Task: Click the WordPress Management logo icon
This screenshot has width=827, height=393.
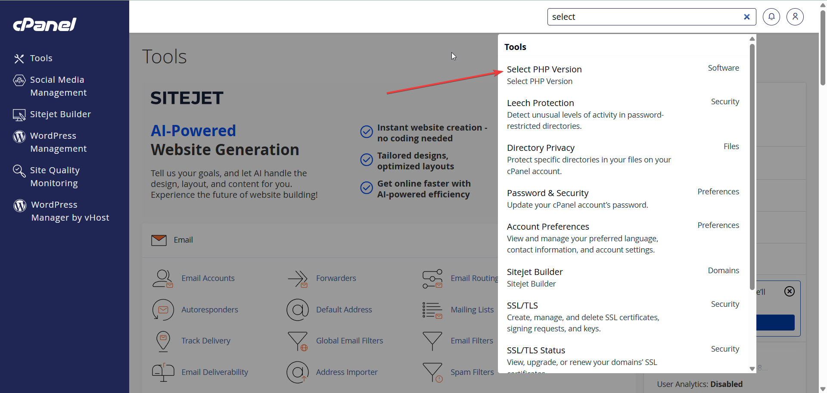Action: (19, 136)
